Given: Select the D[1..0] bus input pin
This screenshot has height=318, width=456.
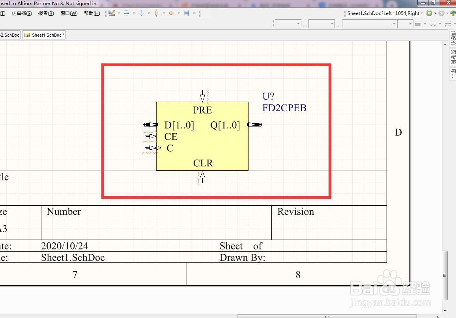Looking at the screenshot, I should (151, 125).
